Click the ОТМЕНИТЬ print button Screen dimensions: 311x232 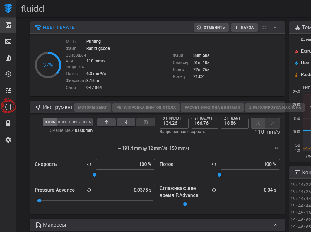[211, 28]
